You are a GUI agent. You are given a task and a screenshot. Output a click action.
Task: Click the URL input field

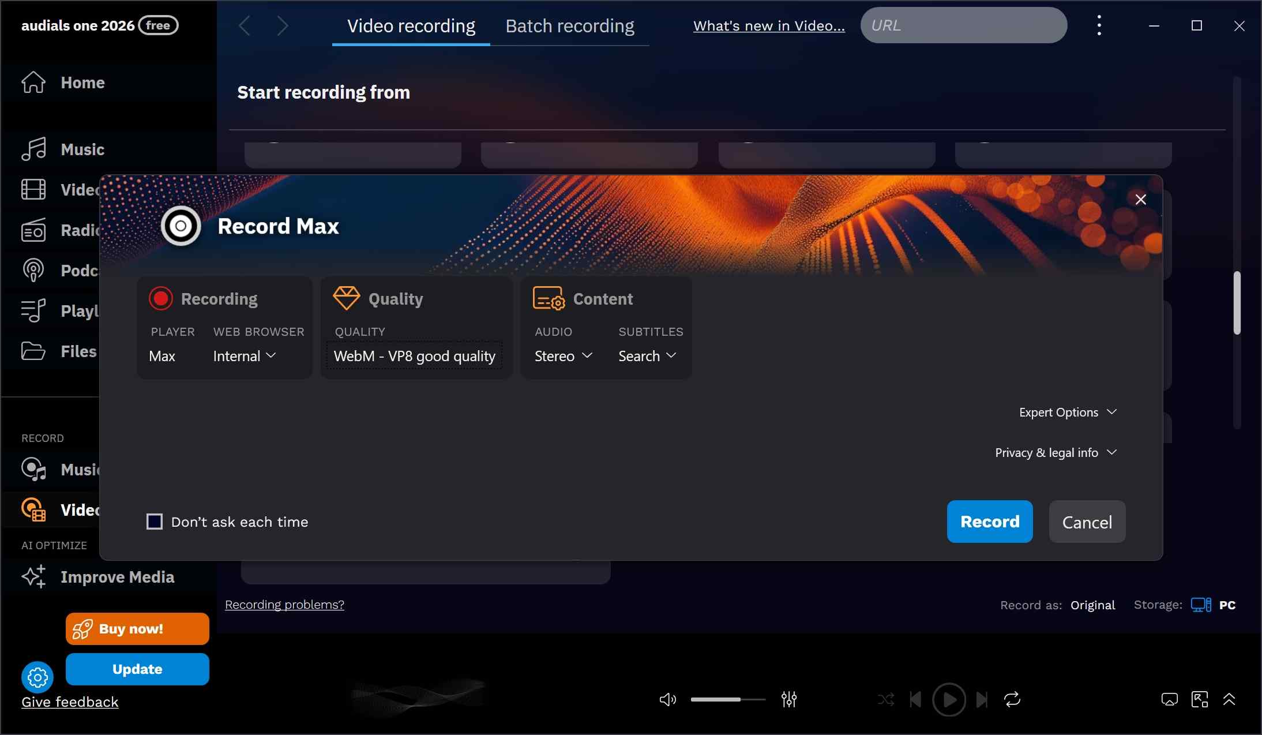tap(963, 25)
